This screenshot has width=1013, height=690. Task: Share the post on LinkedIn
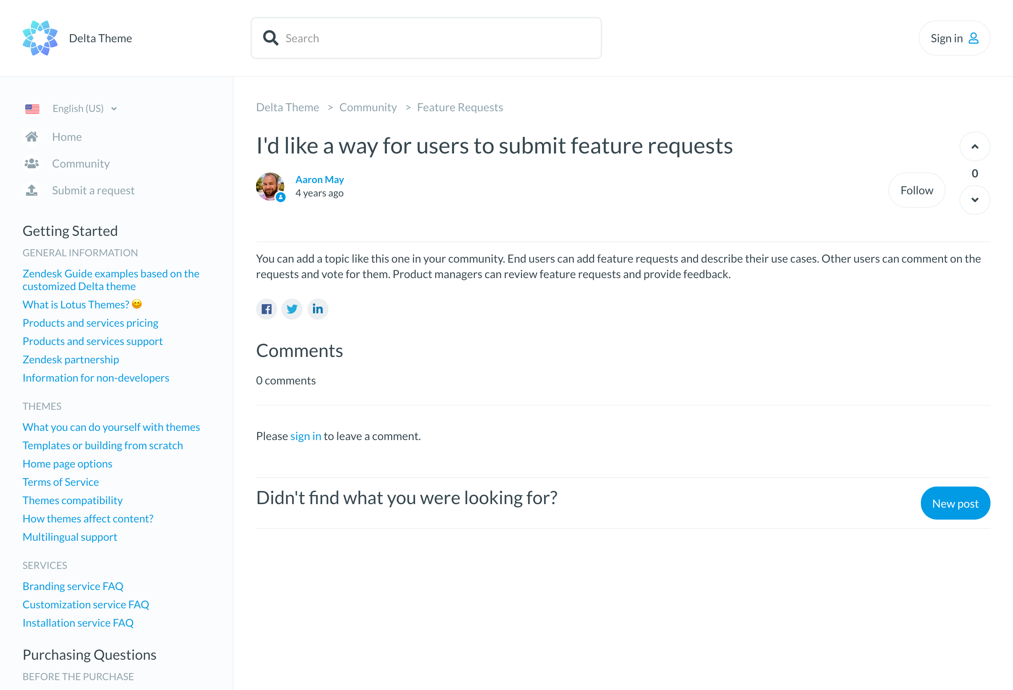[318, 309]
